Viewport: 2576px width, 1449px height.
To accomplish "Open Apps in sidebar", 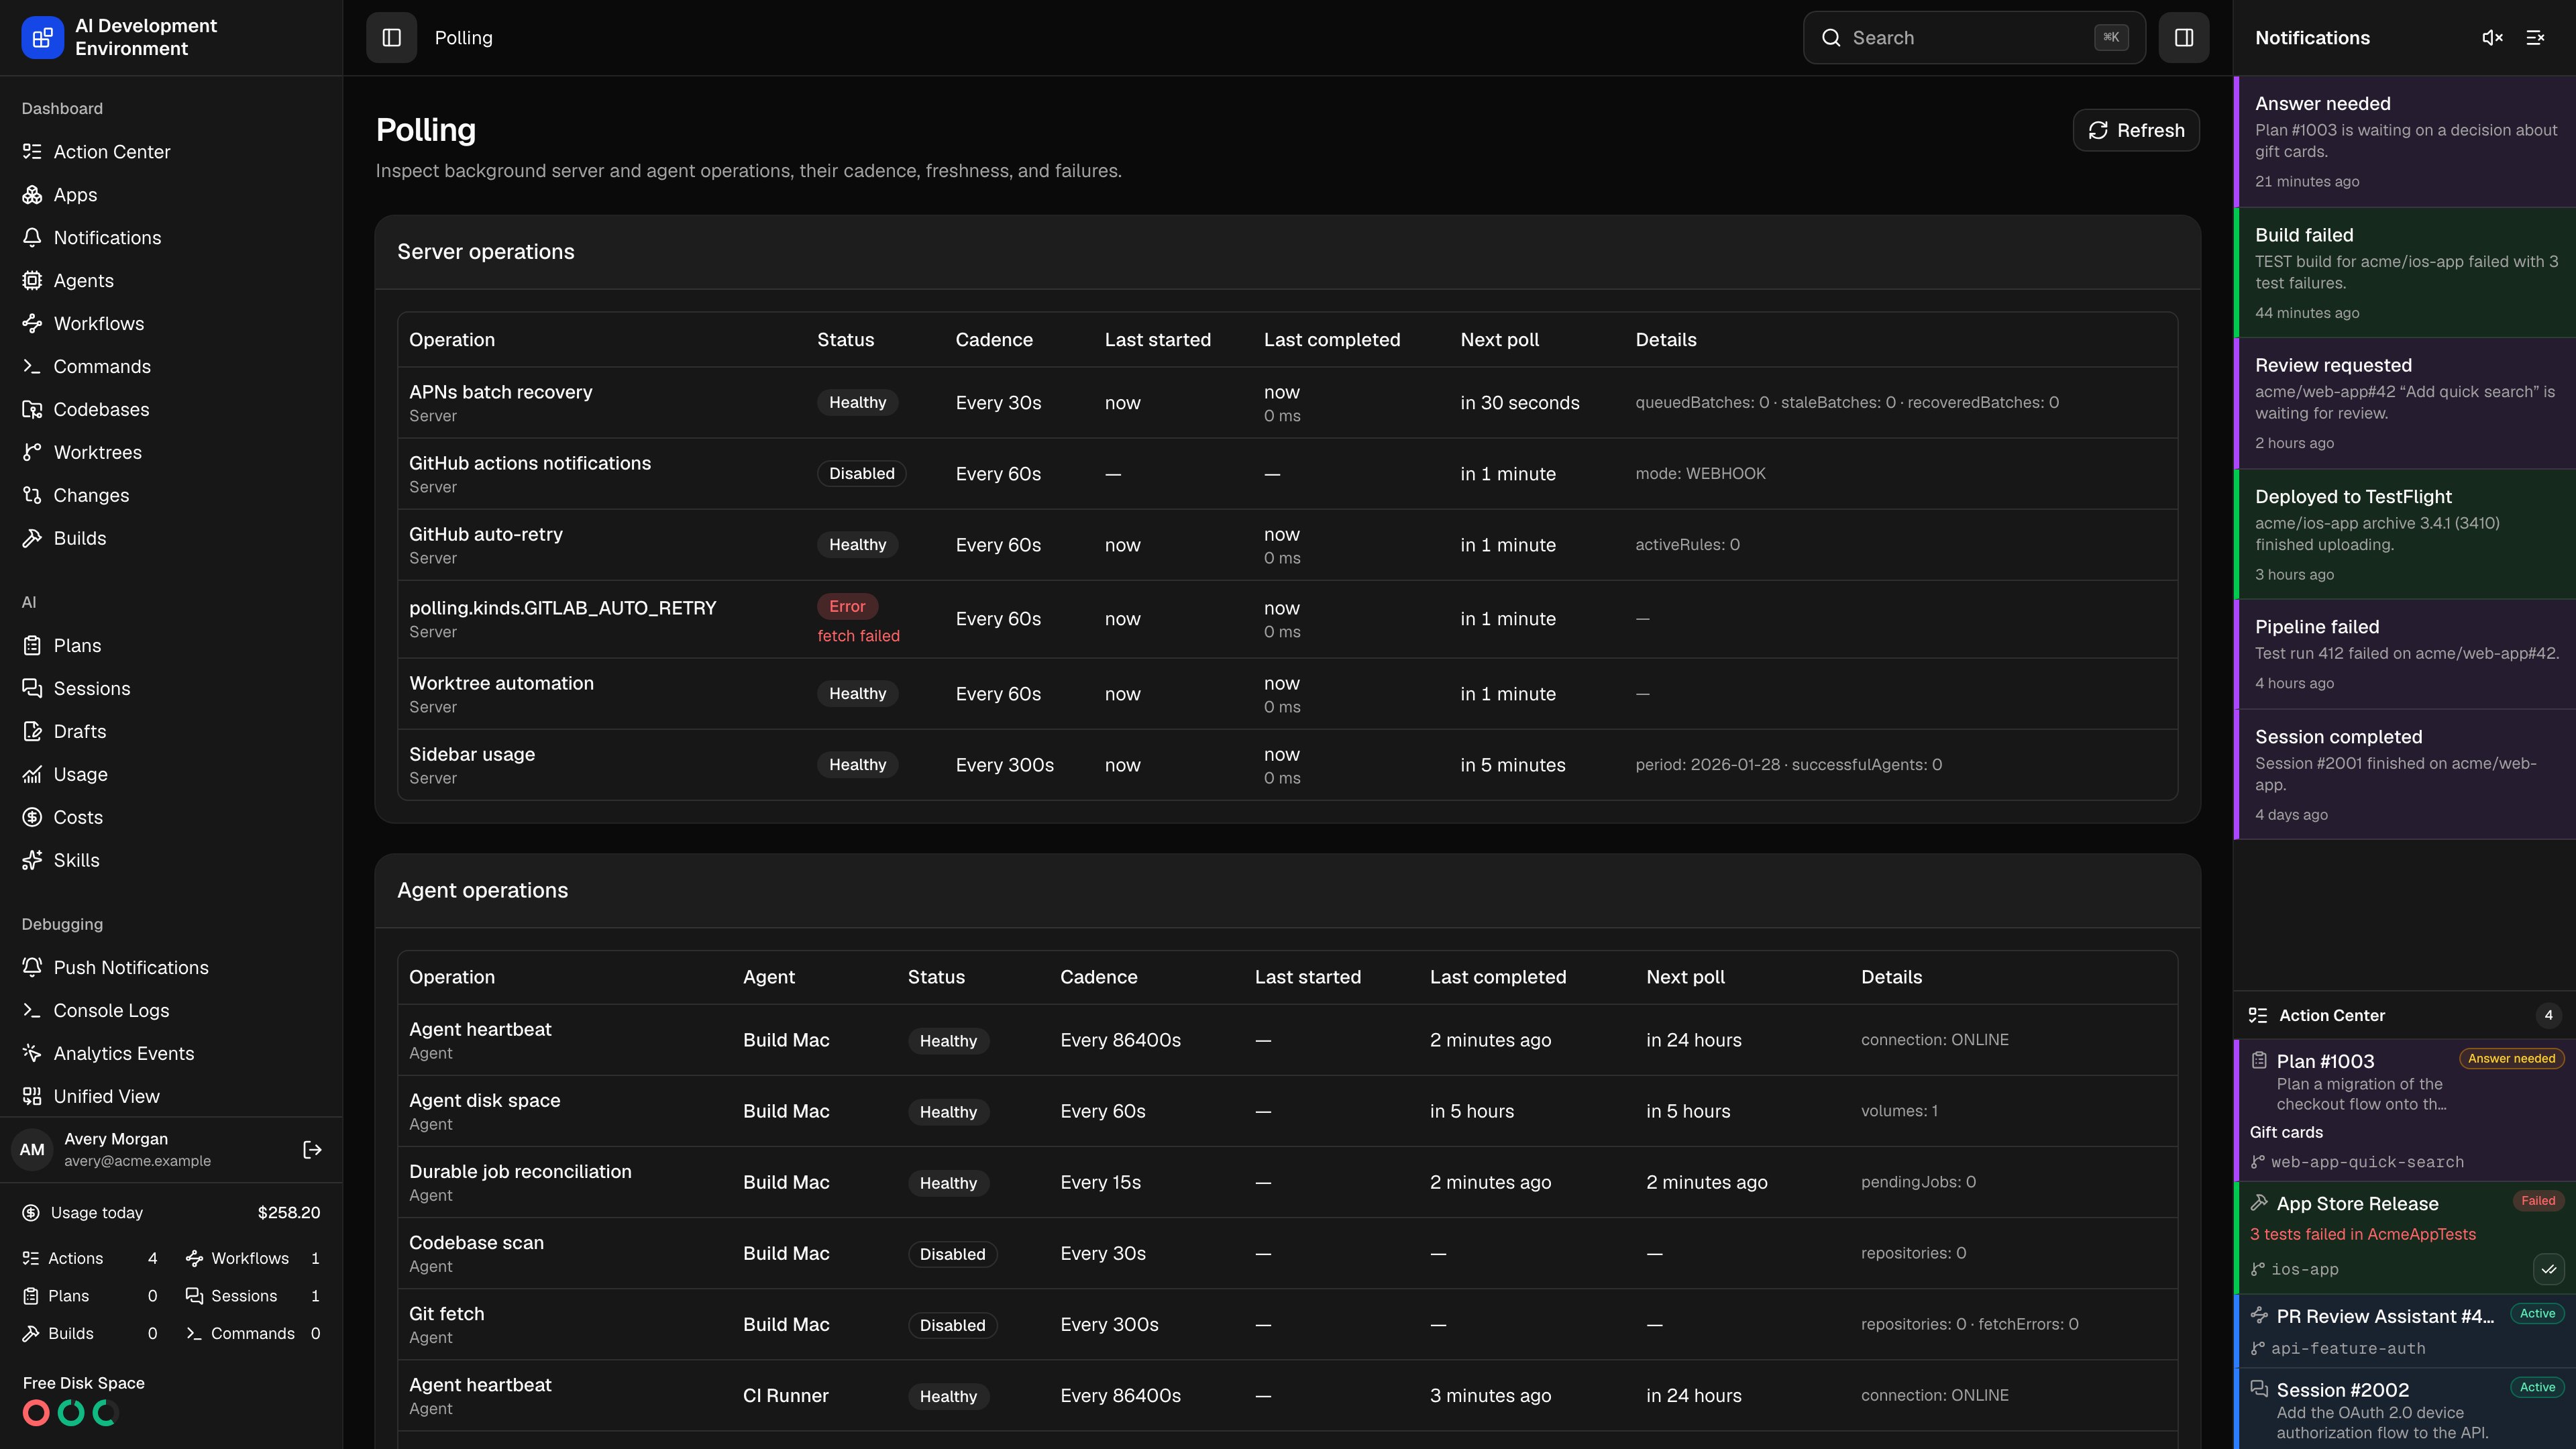I will pos(171,194).
